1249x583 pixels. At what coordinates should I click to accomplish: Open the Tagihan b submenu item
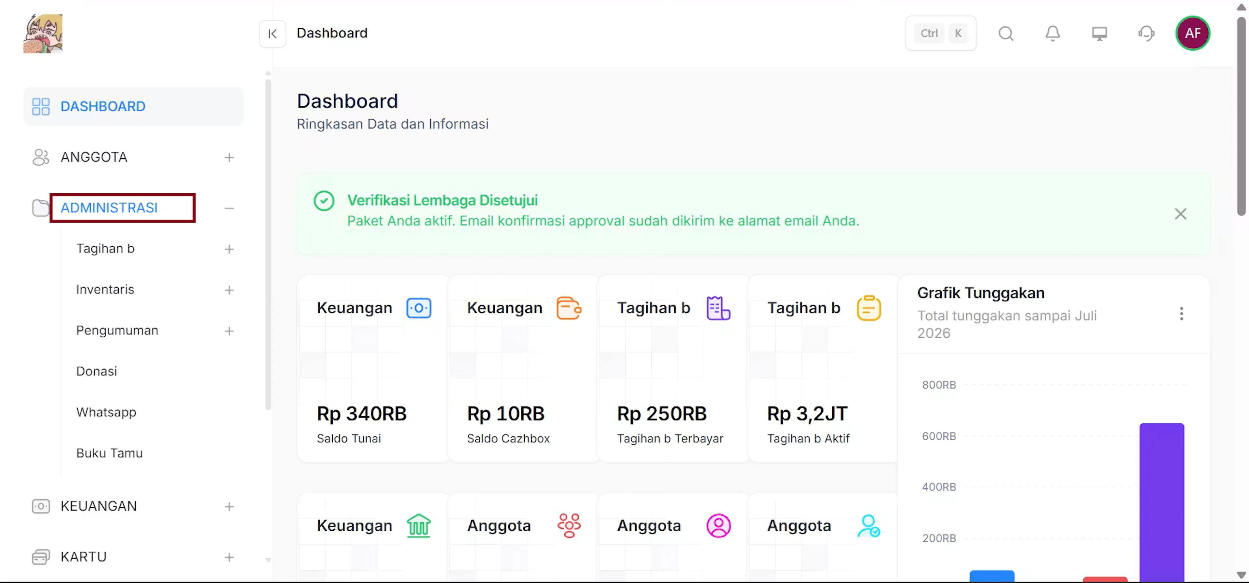pyautogui.click(x=105, y=249)
